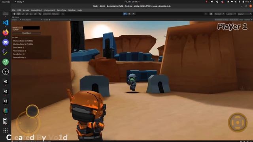The image size is (253, 142).
Task: Select the Hand tool in Unity toolbar
Action: pos(14,14)
